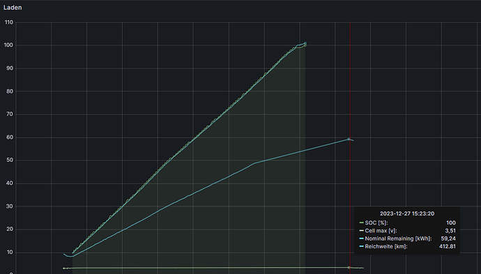Click the SOC data point at 100 percent
The image size is (481, 274).
305,45
